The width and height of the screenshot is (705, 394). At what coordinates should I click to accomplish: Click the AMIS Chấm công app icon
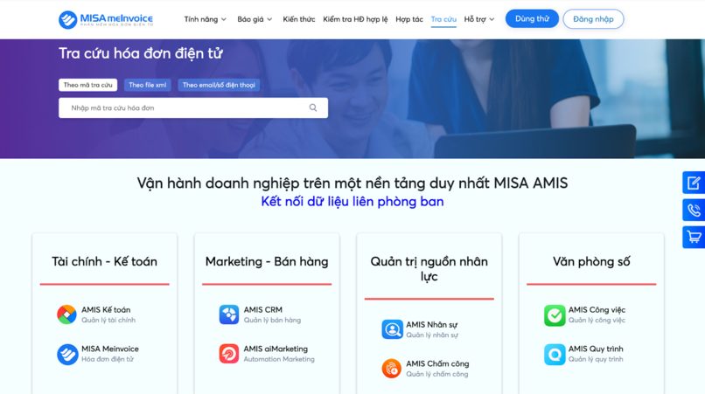pyautogui.click(x=392, y=369)
